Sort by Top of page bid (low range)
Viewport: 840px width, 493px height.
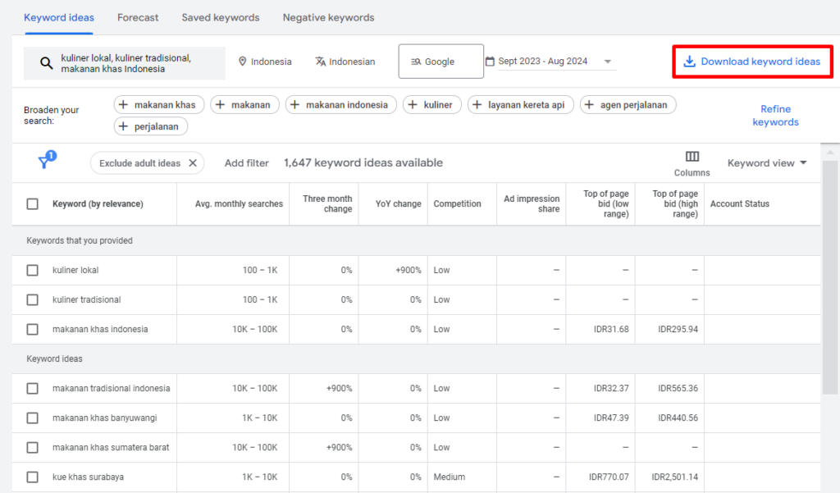[606, 203]
